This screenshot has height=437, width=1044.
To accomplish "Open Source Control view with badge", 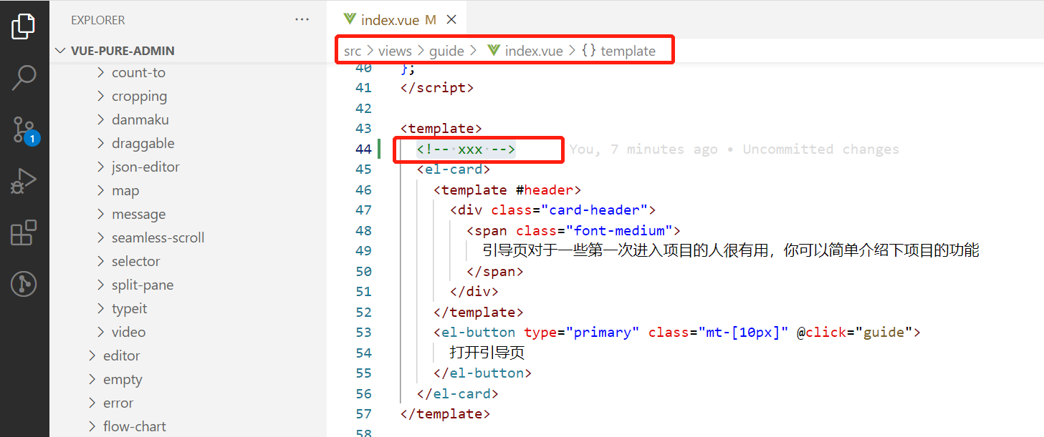I will [24, 130].
